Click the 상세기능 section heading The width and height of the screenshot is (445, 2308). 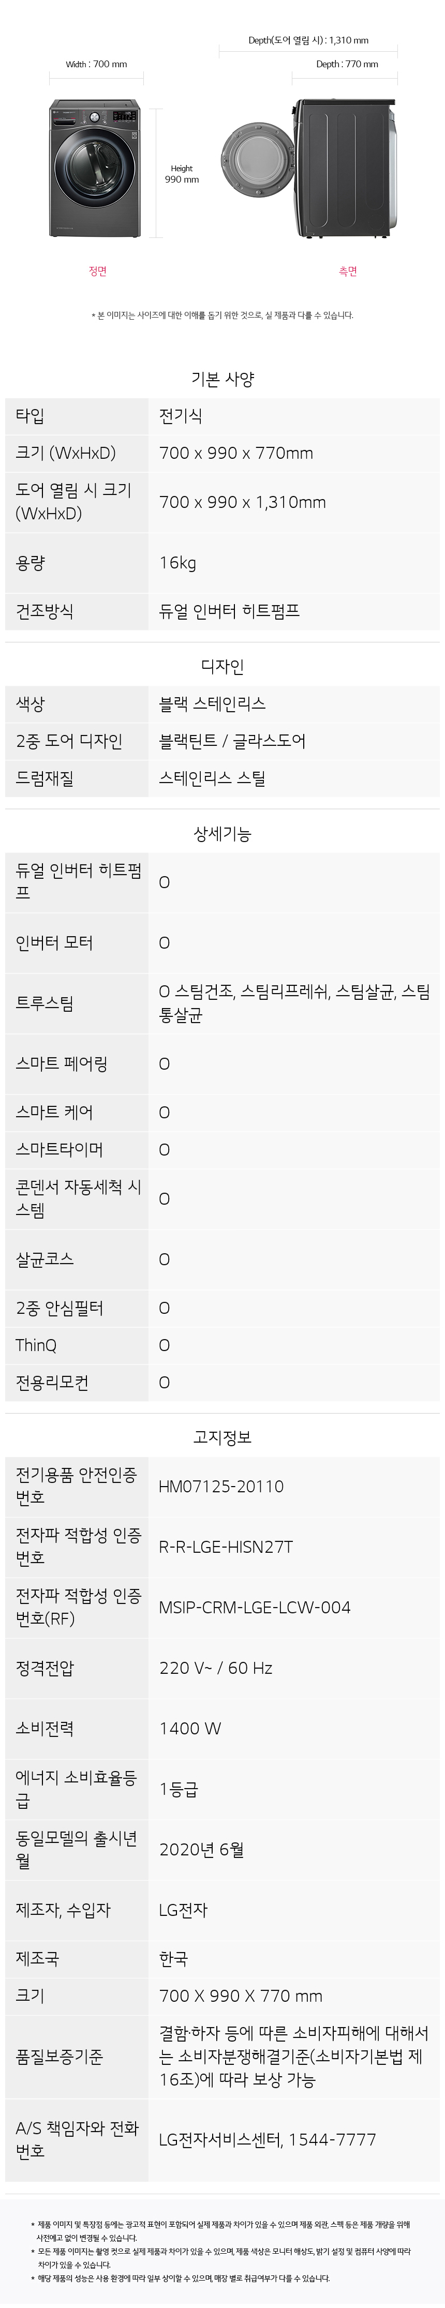tap(222, 834)
